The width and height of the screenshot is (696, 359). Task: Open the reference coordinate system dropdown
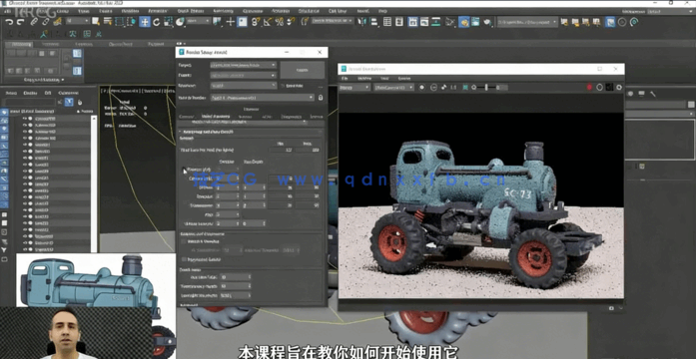coord(199,21)
